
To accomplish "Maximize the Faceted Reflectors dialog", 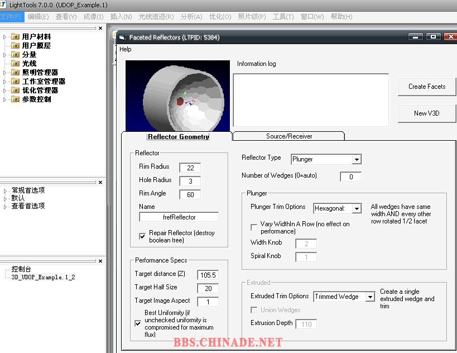I will (433, 37).
